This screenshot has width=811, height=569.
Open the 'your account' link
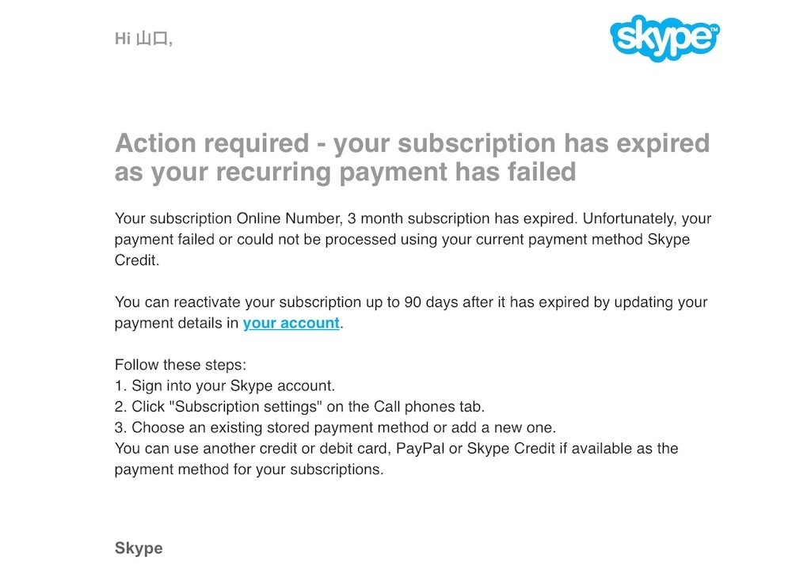[291, 323]
